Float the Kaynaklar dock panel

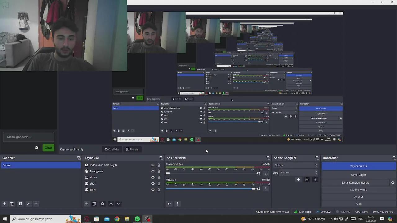pos(161,158)
